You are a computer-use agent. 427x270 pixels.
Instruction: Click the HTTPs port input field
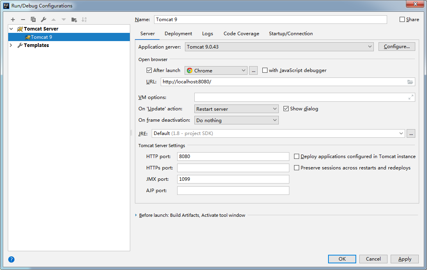(233, 168)
